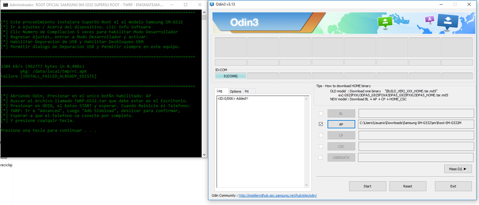The height and width of the screenshot is (205, 479).
Task: Click the CSC file button
Action: tap(341, 147)
